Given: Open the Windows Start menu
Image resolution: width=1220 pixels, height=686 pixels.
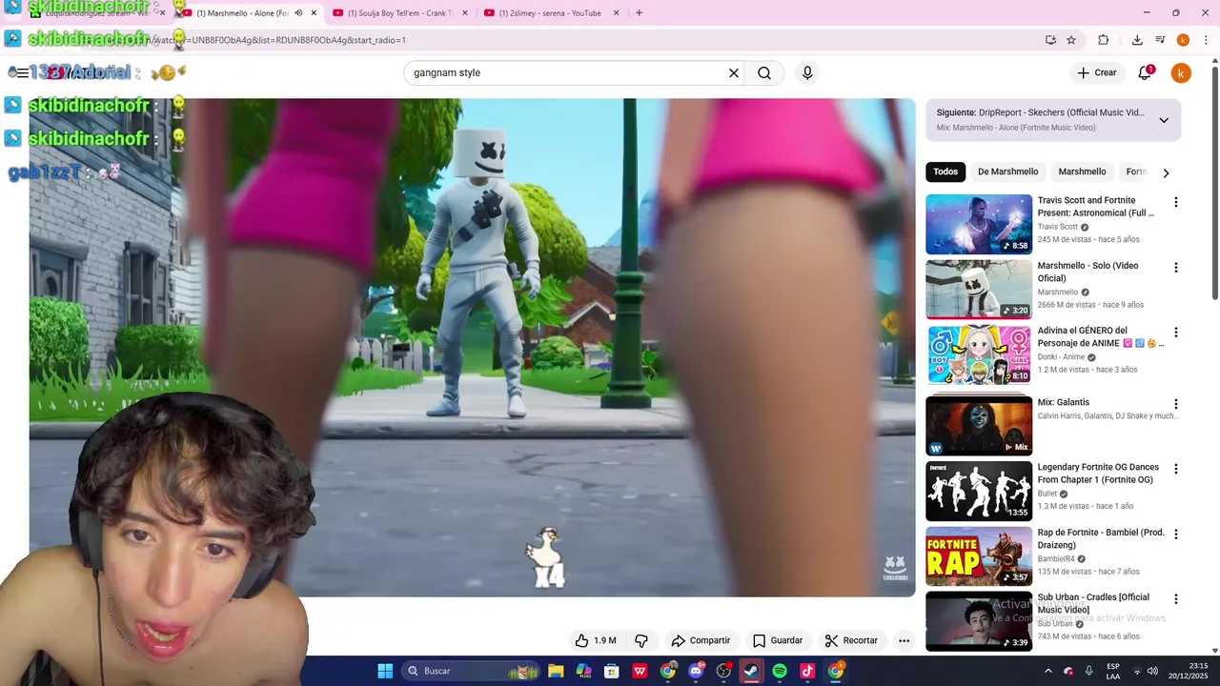Looking at the screenshot, I should (x=385, y=671).
